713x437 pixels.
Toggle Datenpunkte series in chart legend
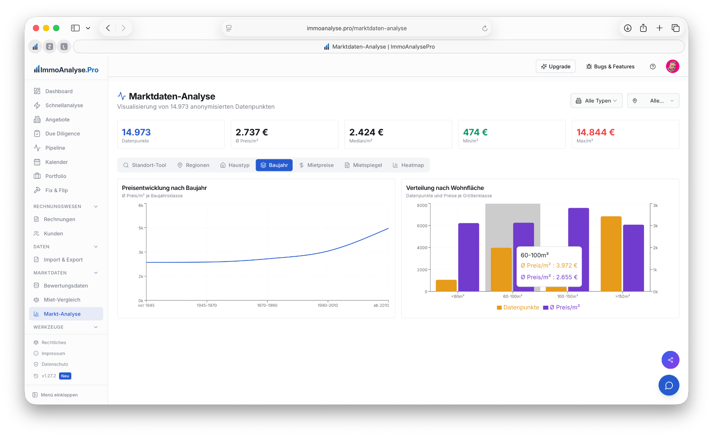point(518,307)
